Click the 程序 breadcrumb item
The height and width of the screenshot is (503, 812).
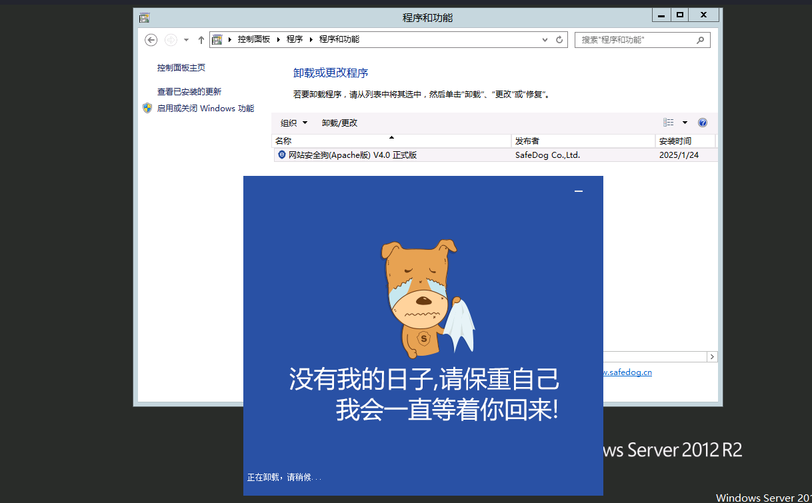pyautogui.click(x=295, y=39)
